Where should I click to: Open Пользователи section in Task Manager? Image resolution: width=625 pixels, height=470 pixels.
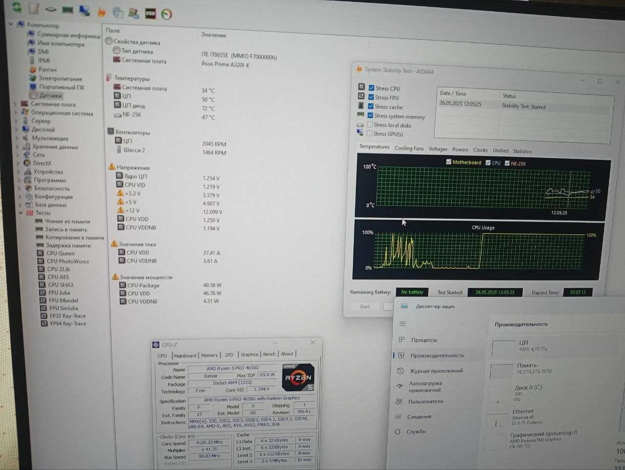(x=426, y=401)
